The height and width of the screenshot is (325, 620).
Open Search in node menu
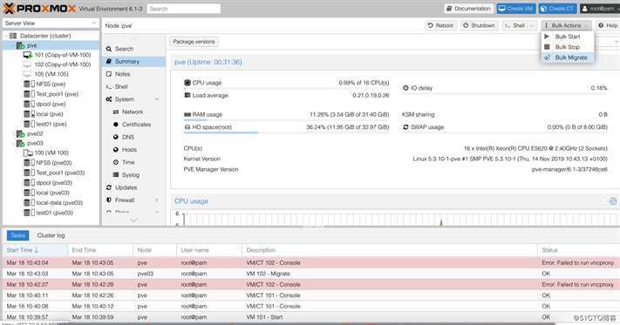(x=133, y=49)
